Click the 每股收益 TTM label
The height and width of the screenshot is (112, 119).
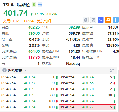tap(92, 51)
